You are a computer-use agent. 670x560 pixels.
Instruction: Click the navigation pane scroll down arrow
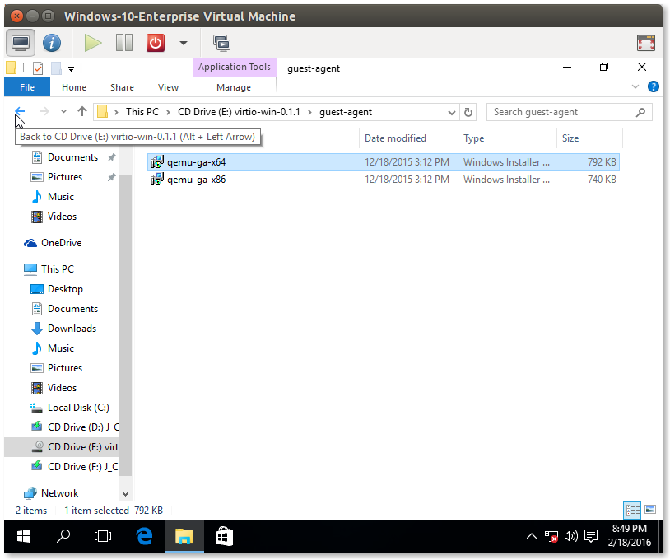click(125, 494)
